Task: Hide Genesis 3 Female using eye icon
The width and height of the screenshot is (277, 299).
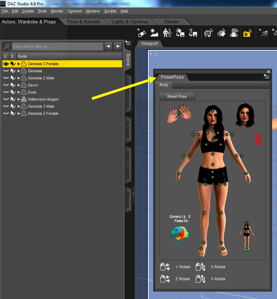Action: coord(6,64)
